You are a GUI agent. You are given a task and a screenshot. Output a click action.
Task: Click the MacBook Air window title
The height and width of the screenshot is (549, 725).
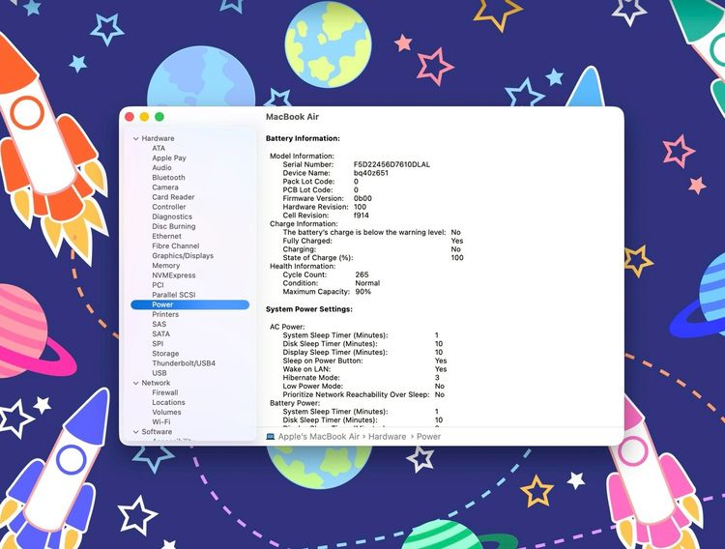click(x=292, y=117)
